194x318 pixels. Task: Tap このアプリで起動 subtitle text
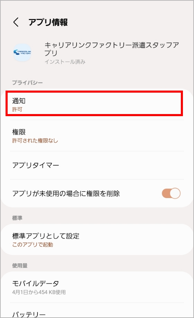33,245
